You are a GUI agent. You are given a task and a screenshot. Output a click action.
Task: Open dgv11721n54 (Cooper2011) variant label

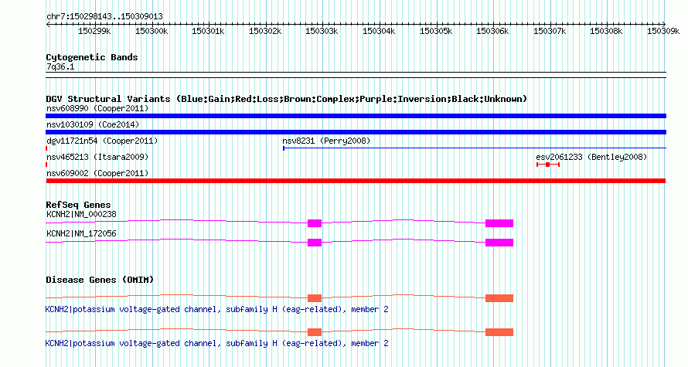click(102, 141)
